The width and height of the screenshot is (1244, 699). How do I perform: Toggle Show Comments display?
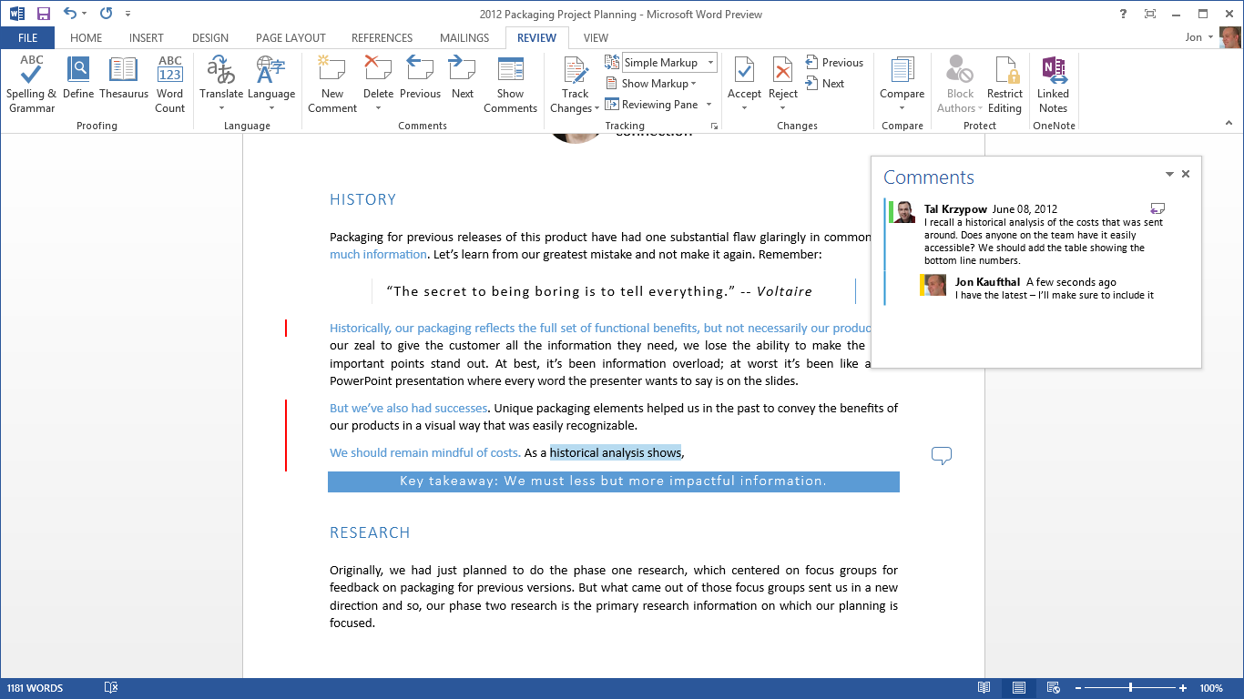click(510, 82)
